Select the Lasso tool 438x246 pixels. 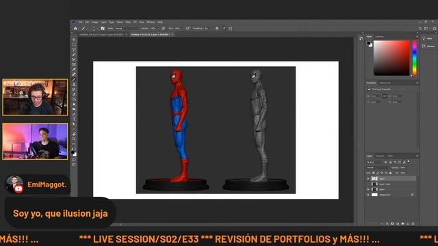click(74, 49)
